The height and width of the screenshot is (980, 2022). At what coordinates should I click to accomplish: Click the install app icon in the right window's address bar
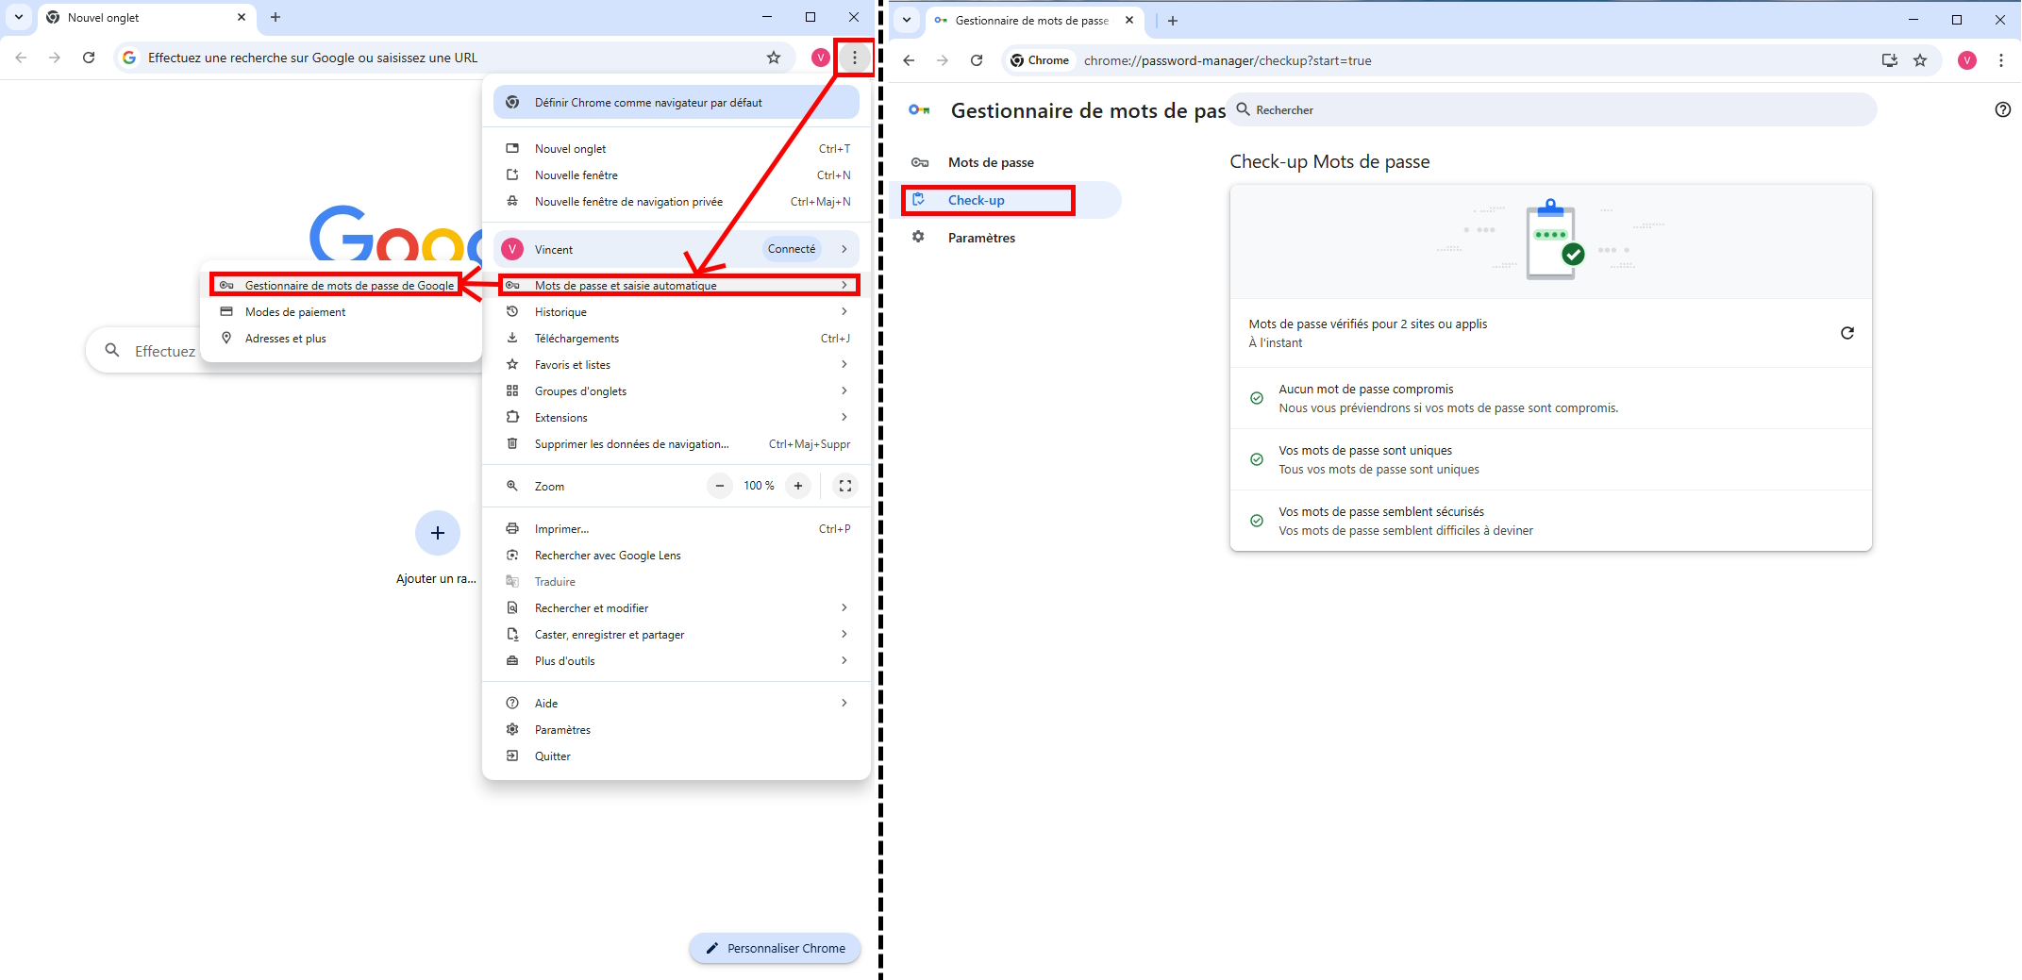coord(1889,60)
